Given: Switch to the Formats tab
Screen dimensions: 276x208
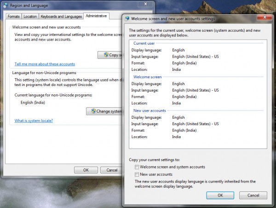Looking at the screenshot, I should [x=13, y=17].
